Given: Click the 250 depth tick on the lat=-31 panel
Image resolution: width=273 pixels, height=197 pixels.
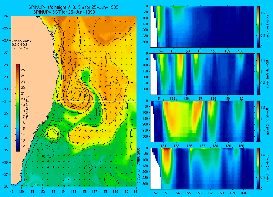Looking at the screenshot, I should point(145,130).
